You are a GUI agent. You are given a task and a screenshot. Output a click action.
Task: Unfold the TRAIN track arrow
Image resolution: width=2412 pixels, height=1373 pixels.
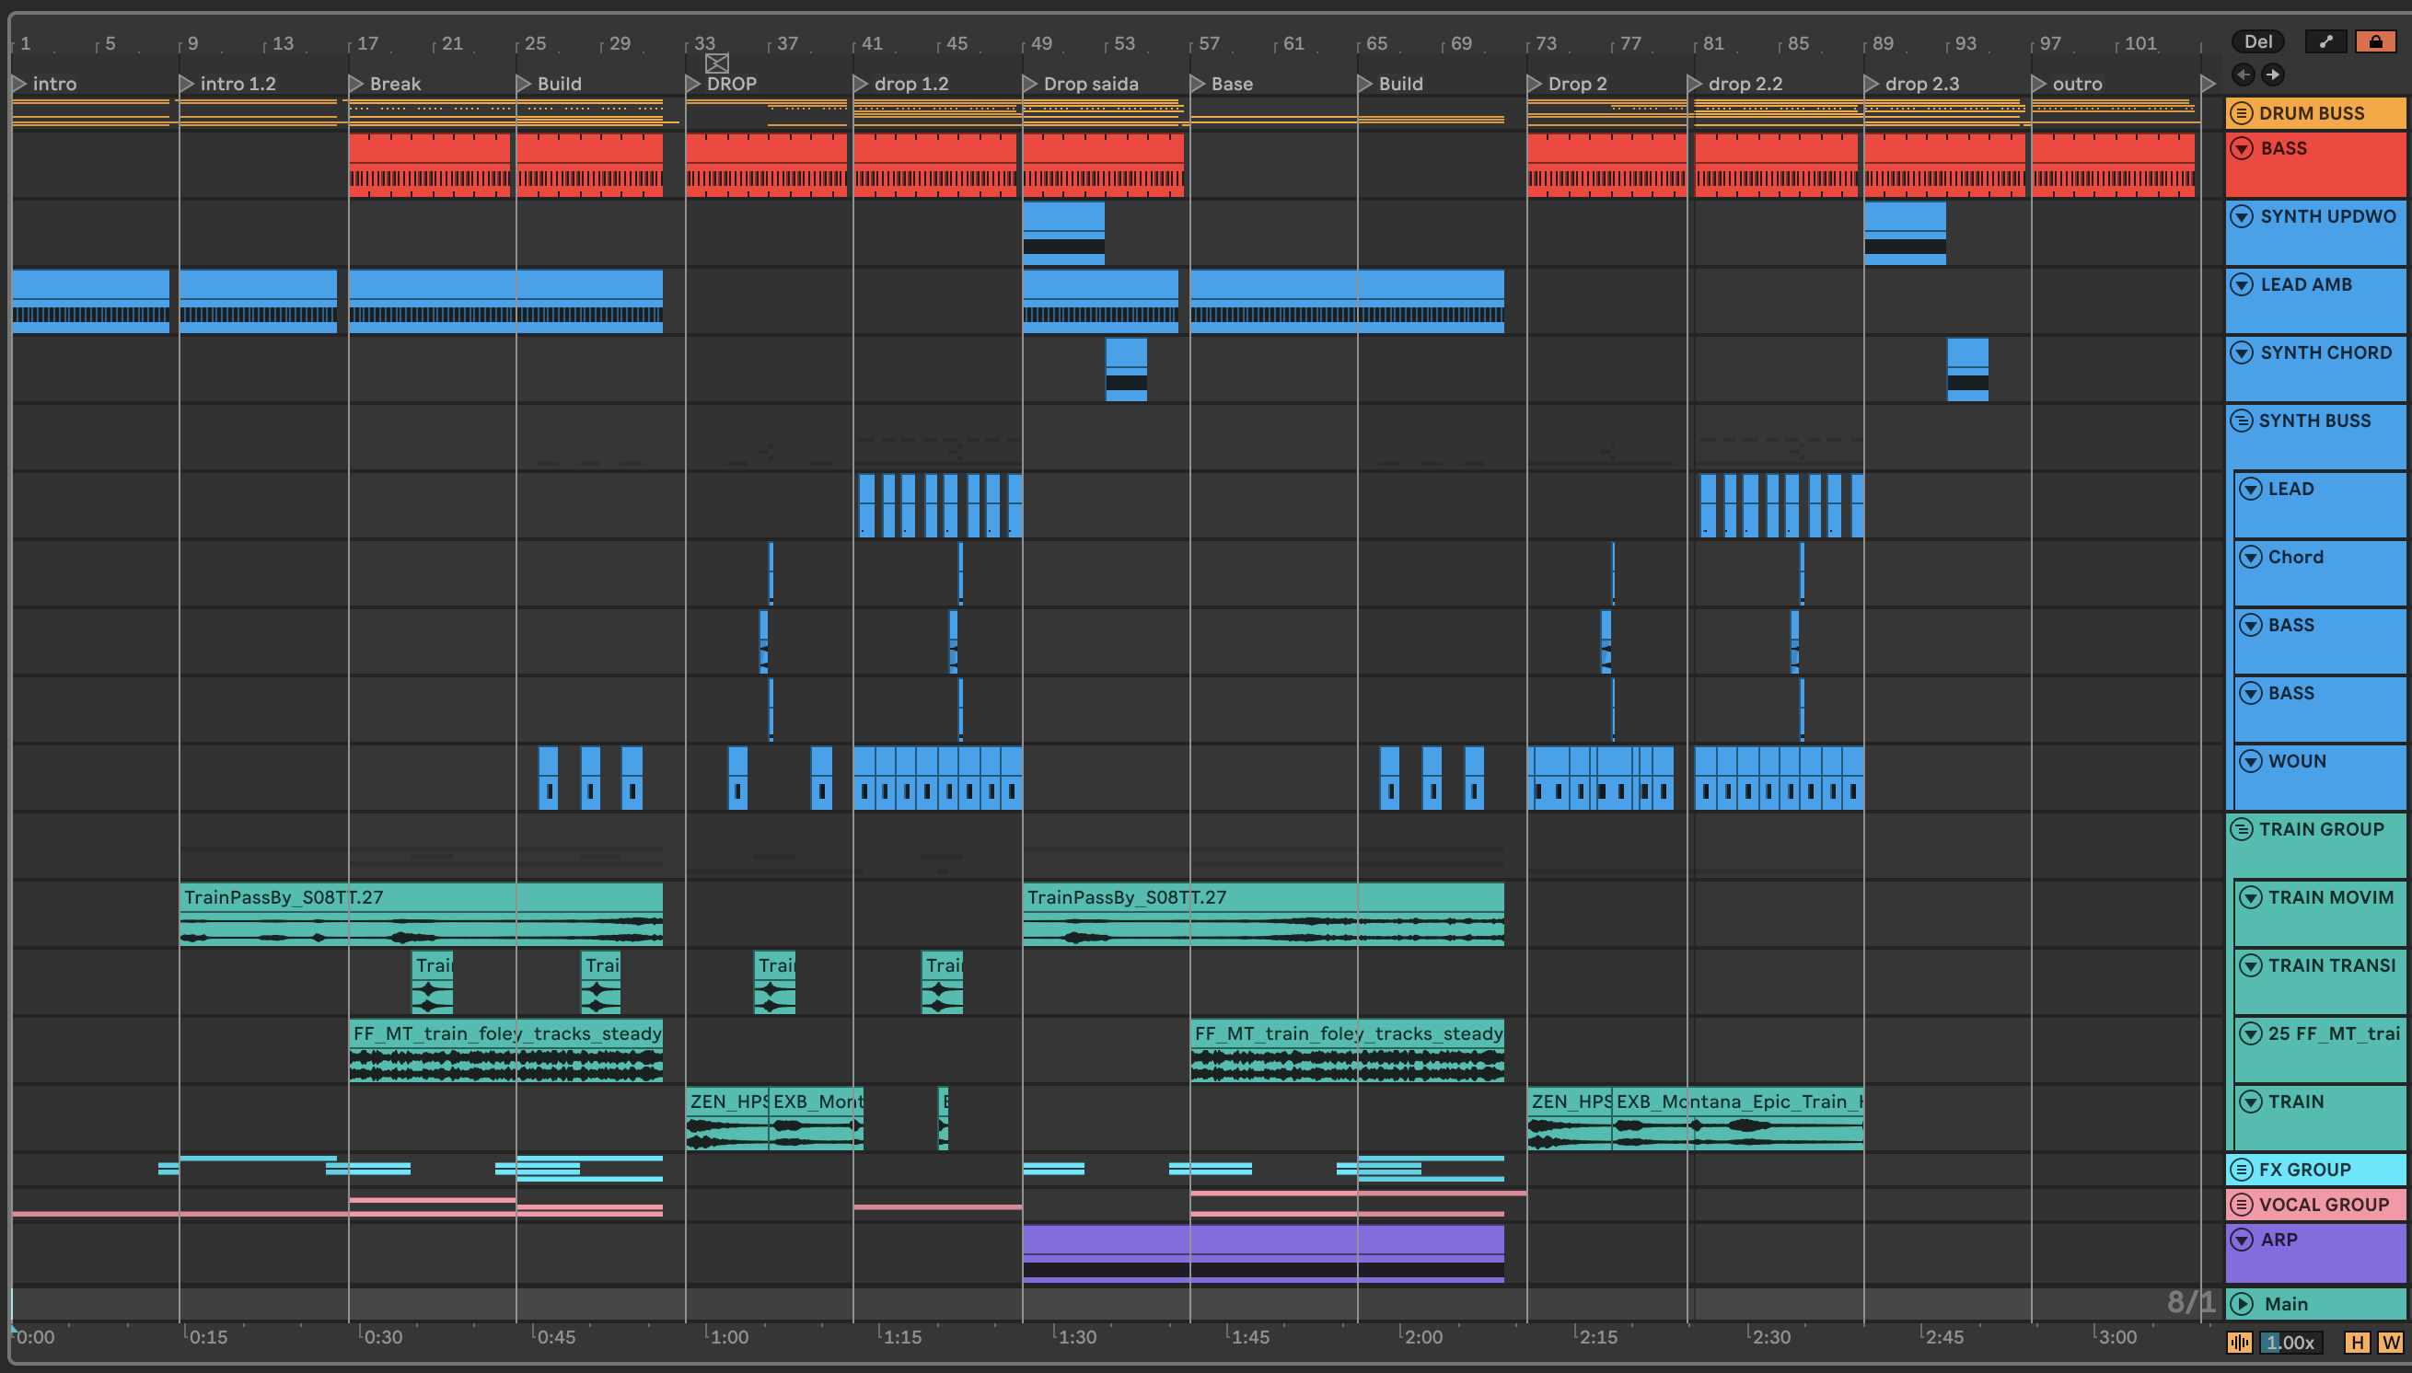tap(2251, 1102)
